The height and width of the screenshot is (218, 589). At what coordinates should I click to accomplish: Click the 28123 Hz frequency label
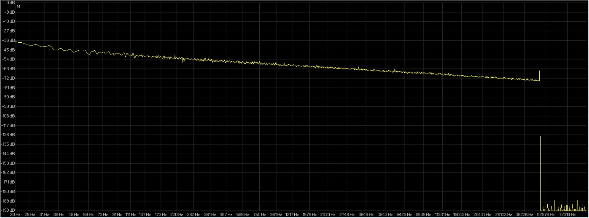(503, 215)
